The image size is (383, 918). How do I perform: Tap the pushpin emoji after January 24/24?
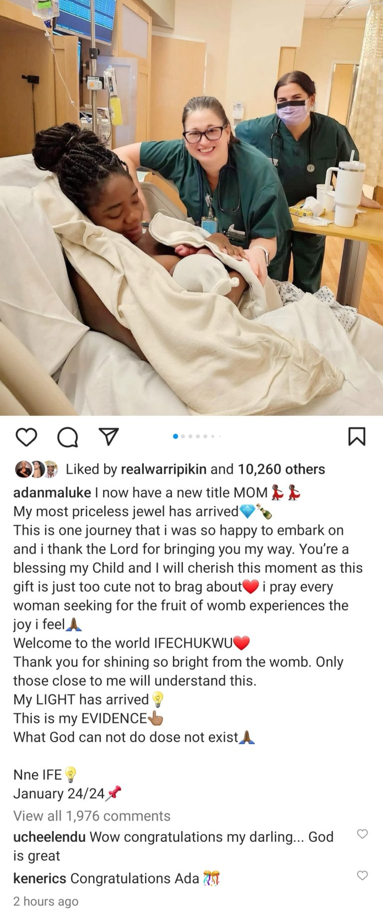pos(114,793)
